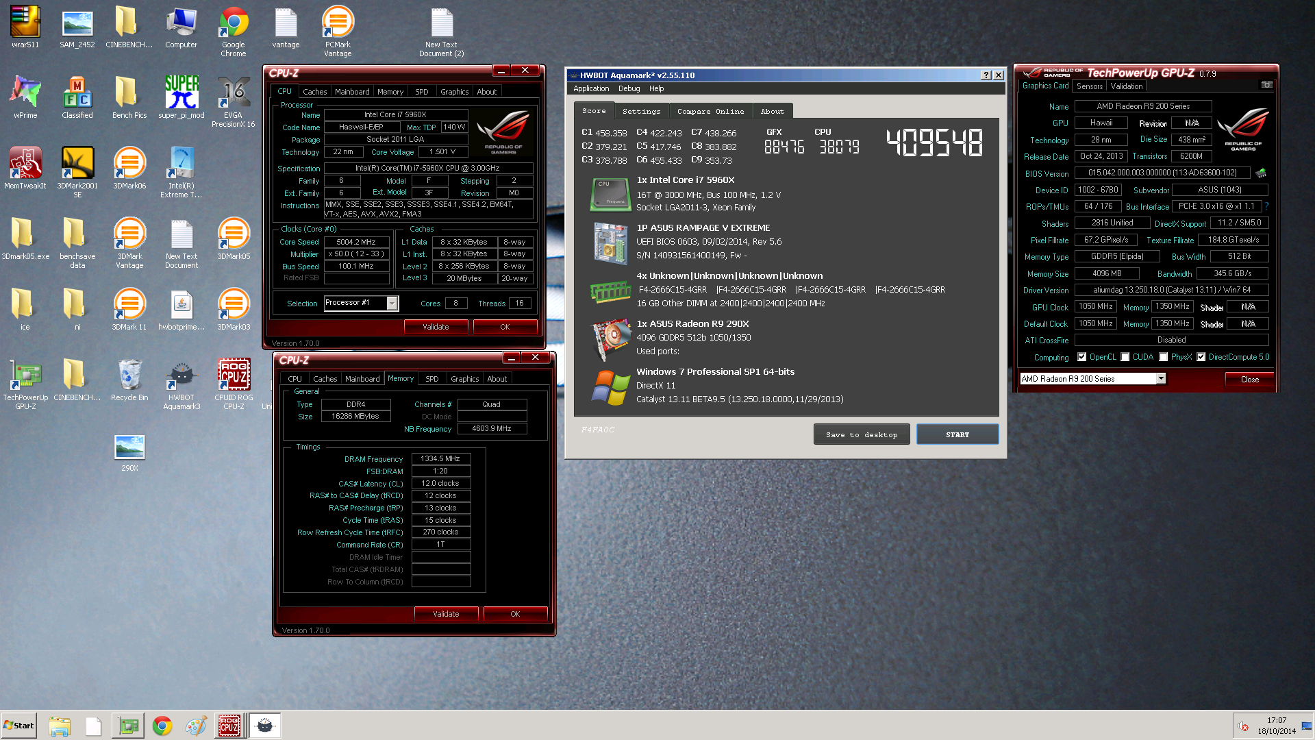Screen dimensions: 1315x740
Task: Open Graphics tab in bottom CPU-Z window
Action: coord(464,378)
